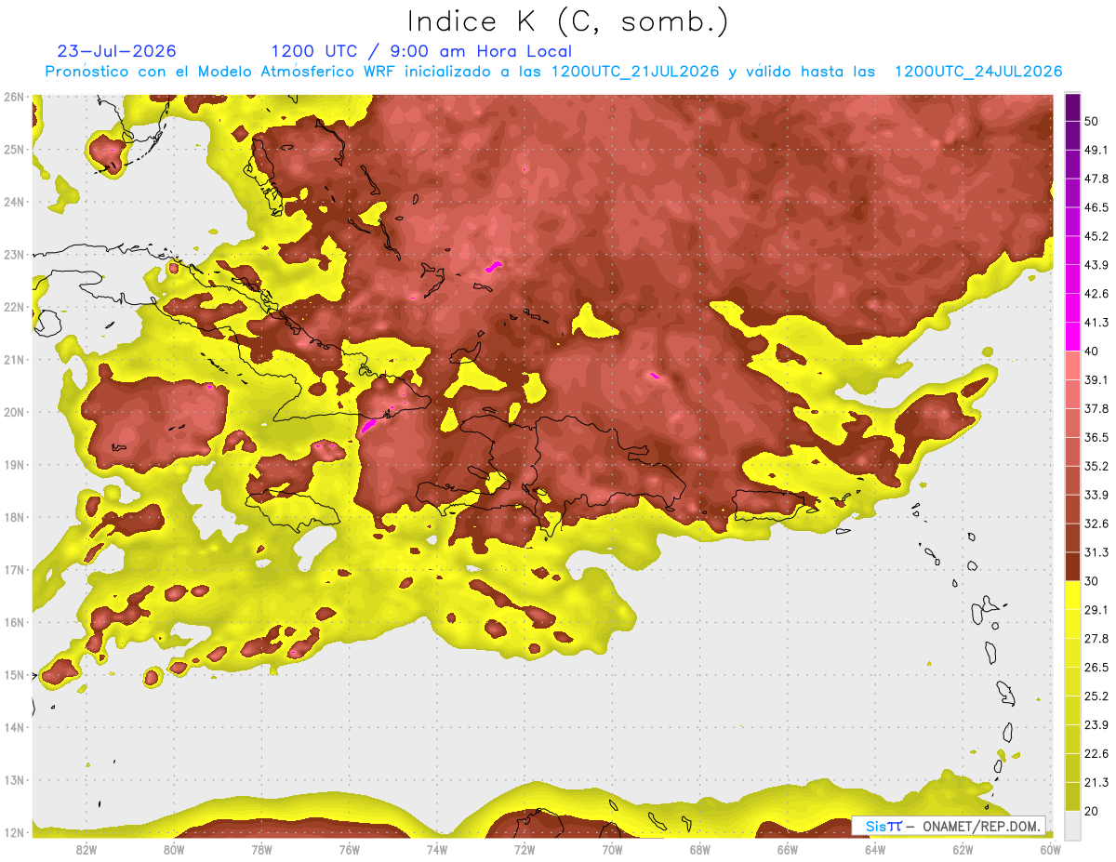1116x862 pixels.
Task: Click the colorbar value '50'
Action: tap(1093, 121)
